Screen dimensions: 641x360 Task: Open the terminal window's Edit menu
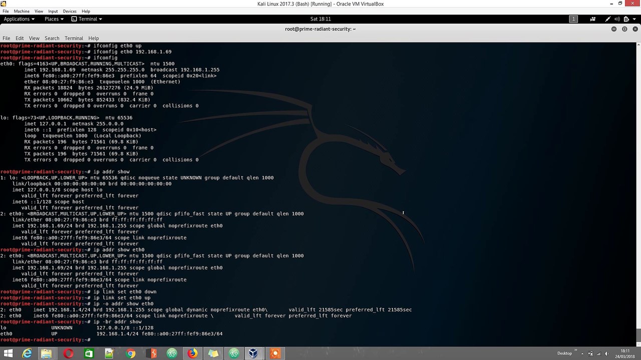pyautogui.click(x=20, y=38)
